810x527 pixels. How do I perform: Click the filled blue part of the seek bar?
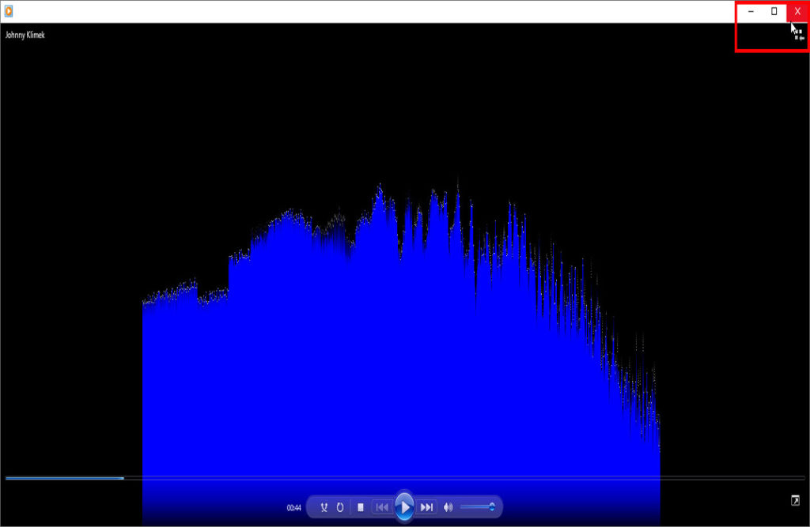63,478
